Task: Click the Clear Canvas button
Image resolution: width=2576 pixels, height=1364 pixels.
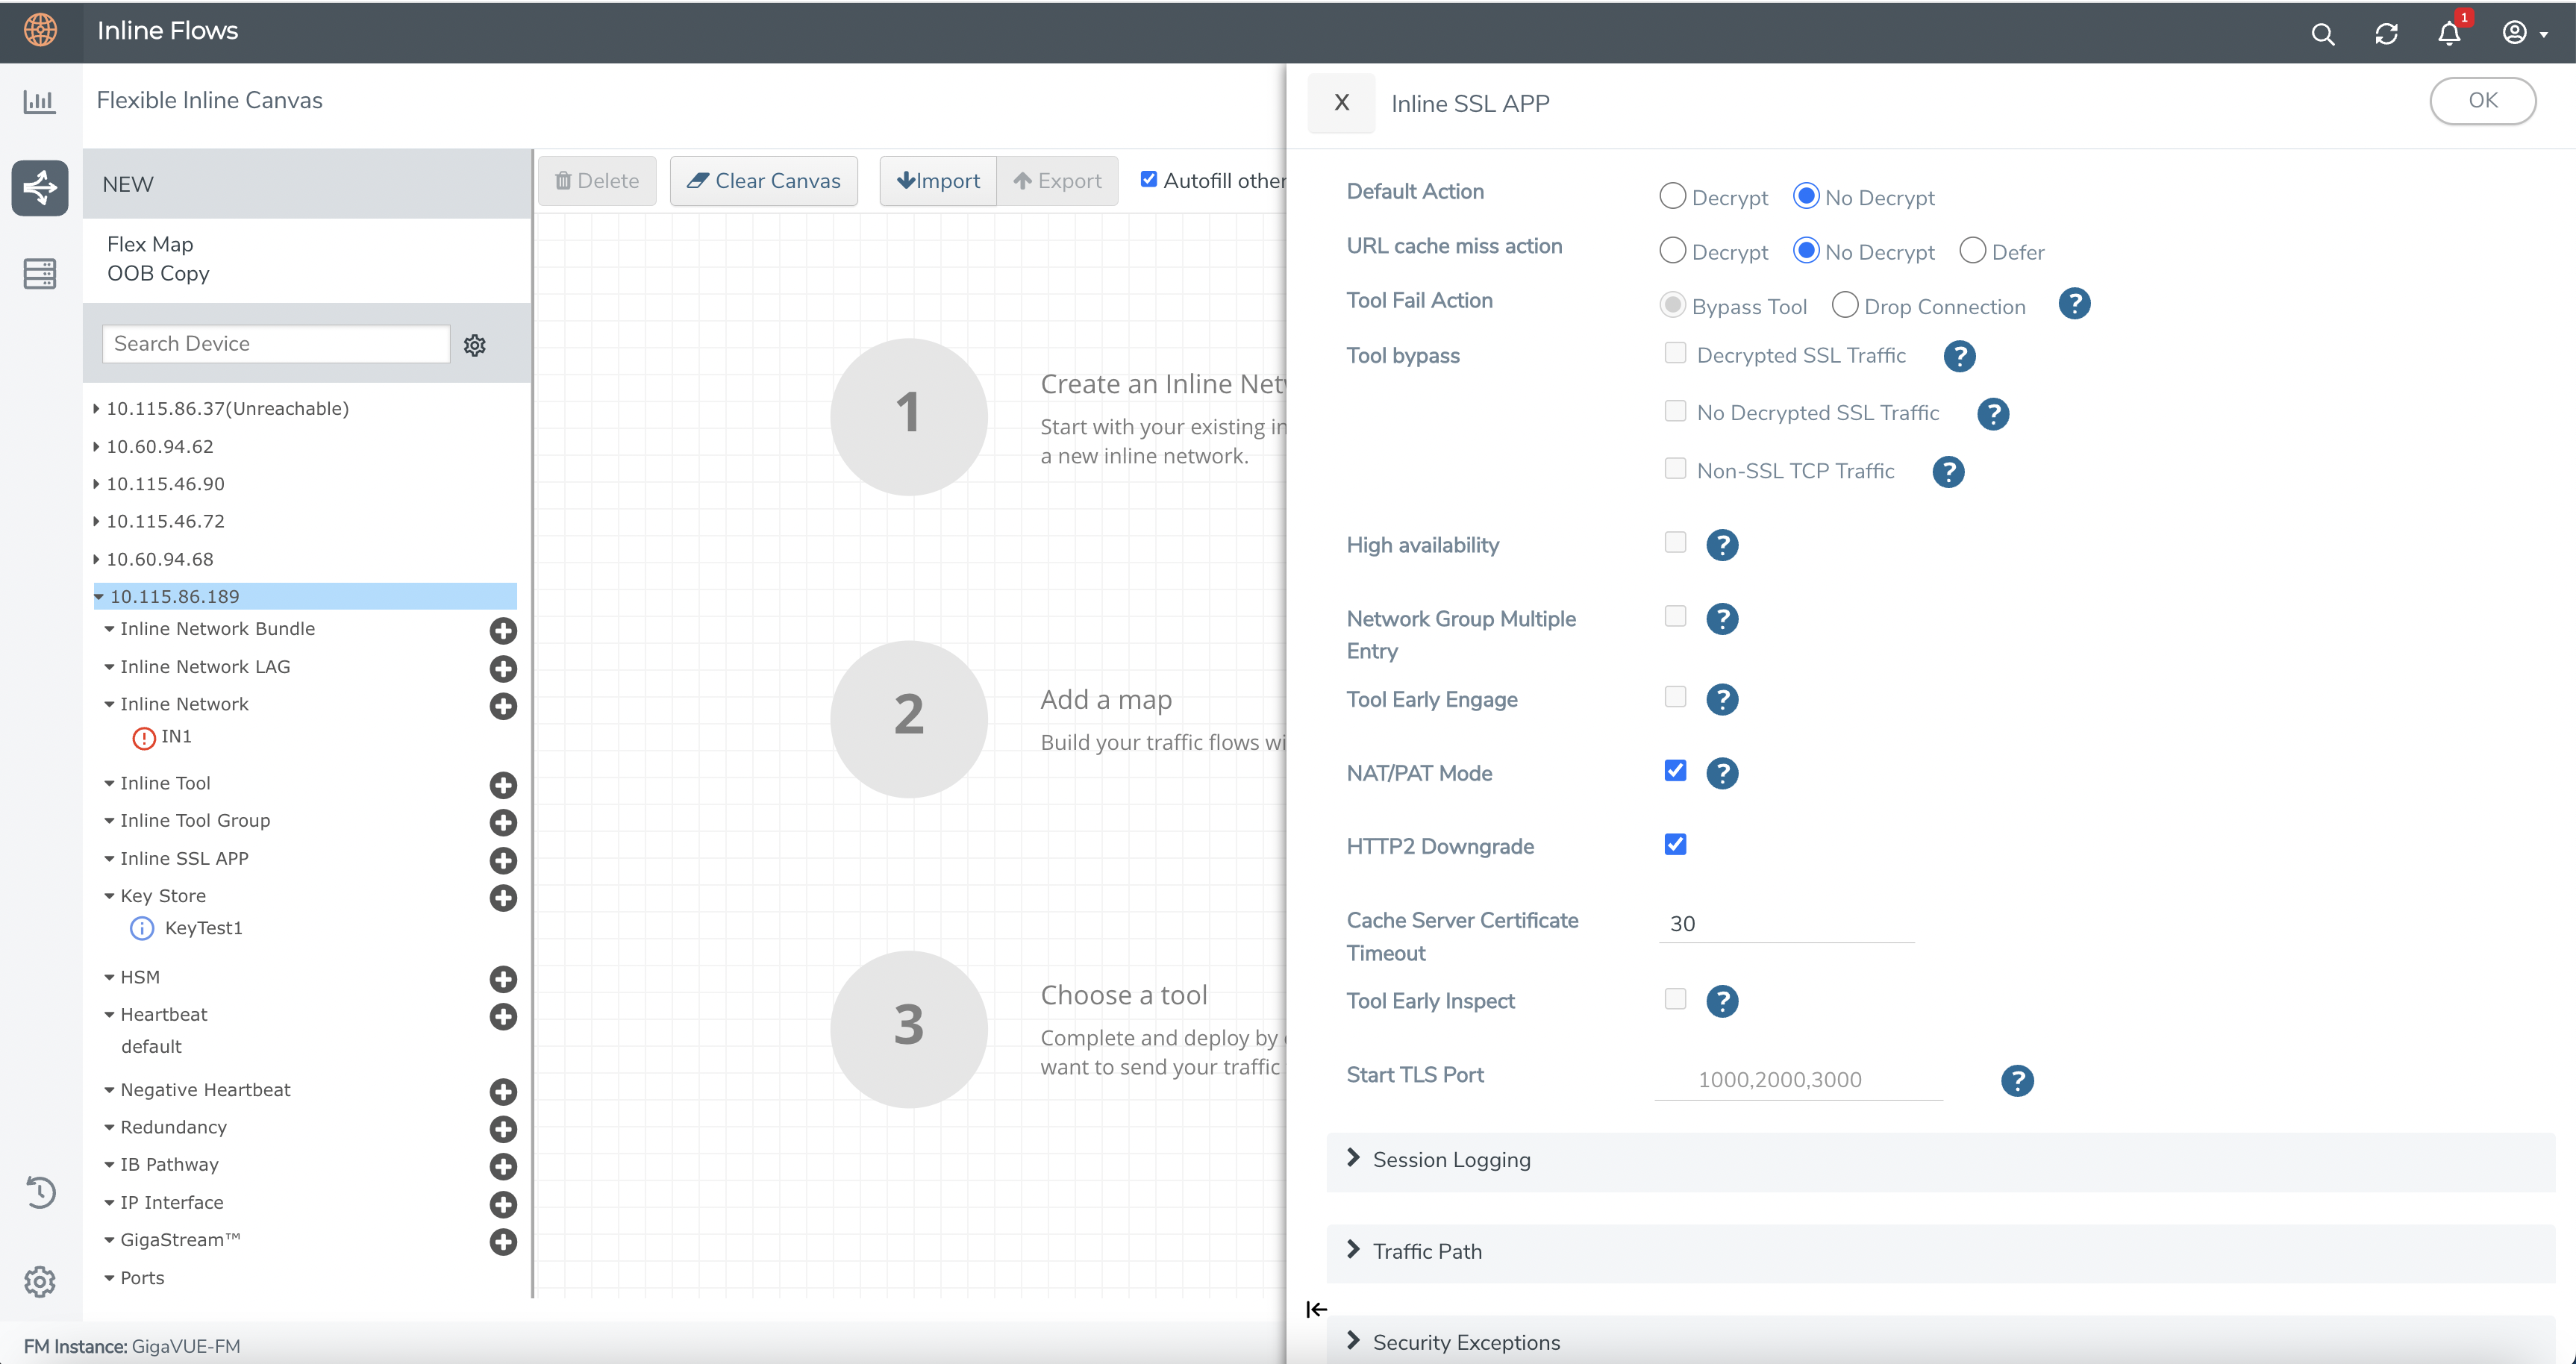Action: [763, 181]
